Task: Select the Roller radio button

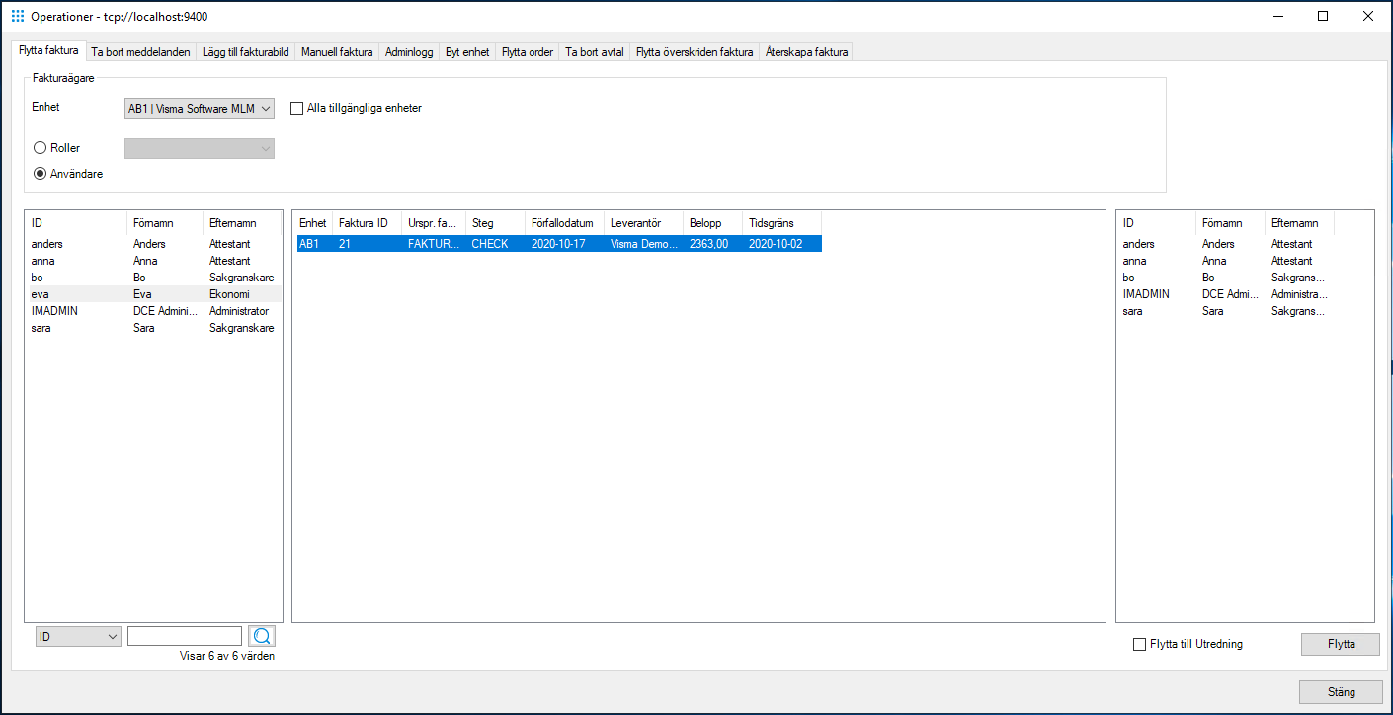Action: (x=39, y=147)
